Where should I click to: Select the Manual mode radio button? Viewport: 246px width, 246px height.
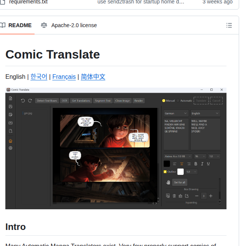pyautogui.click(x=164, y=101)
